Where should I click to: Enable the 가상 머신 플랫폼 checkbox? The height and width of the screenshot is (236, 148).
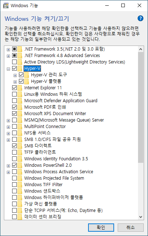click(14, 204)
